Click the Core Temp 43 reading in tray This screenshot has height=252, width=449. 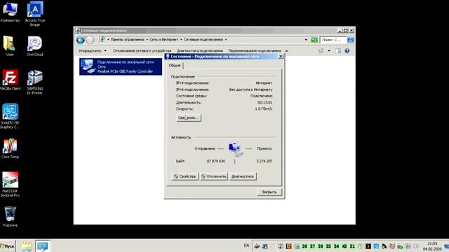pos(344,246)
